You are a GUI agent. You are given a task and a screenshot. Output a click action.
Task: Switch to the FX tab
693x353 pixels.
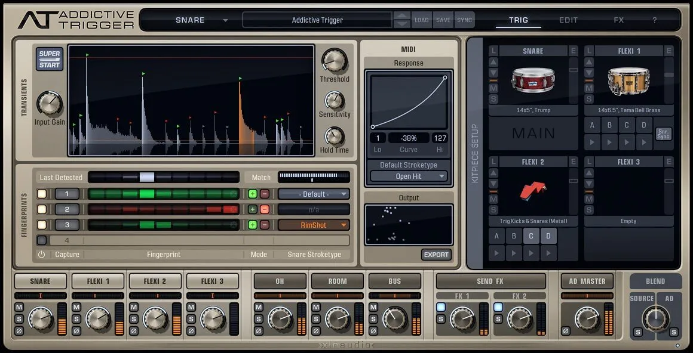618,20
